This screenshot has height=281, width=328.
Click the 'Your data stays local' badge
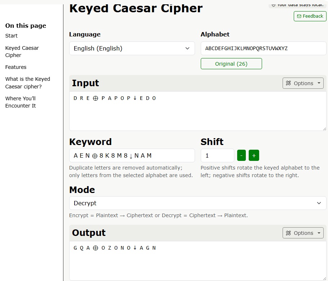pyautogui.click(x=297, y=5)
